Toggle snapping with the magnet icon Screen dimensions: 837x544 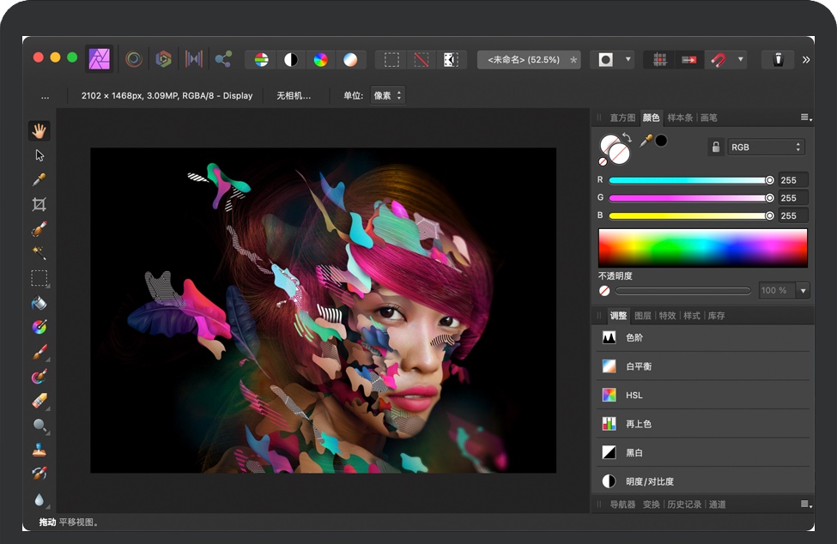(719, 59)
